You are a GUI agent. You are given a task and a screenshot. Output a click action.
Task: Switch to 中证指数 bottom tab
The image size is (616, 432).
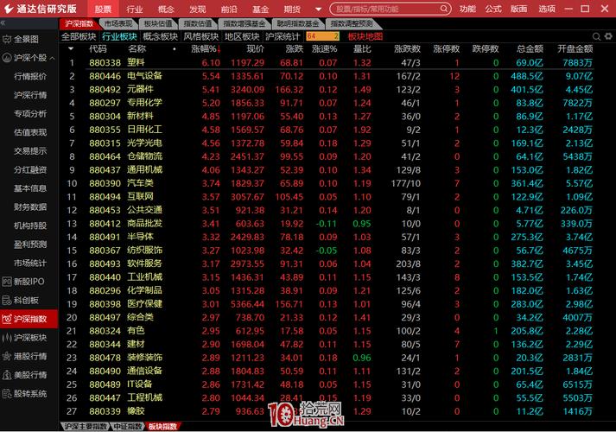pyautogui.click(x=126, y=427)
